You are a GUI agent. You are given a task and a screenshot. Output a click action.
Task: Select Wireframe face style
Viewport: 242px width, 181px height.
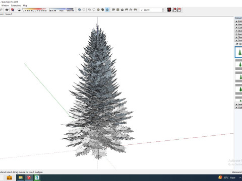pyautogui.click(x=90, y=10)
